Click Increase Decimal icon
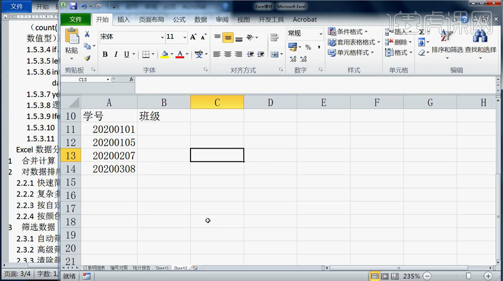Image resolution: width=503 pixels, height=281 pixels. click(x=293, y=59)
